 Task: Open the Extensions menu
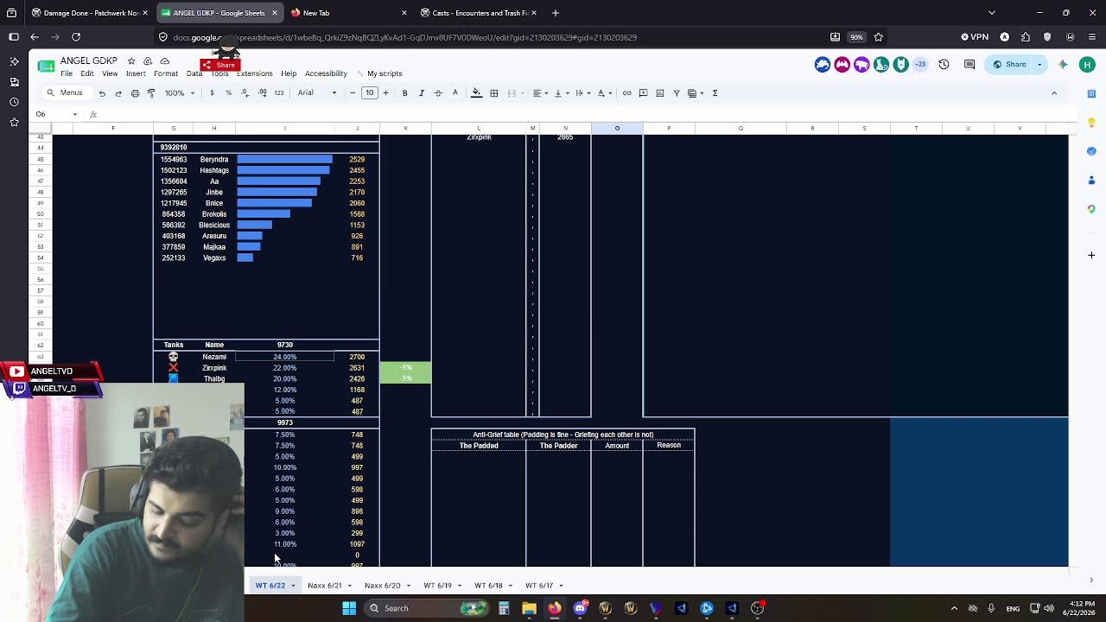tap(255, 73)
